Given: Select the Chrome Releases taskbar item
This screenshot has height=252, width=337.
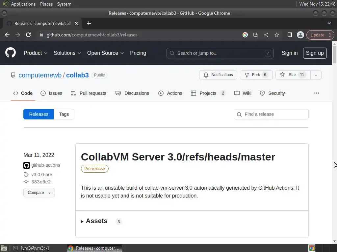Looking at the screenshot, I should click(94, 248).
